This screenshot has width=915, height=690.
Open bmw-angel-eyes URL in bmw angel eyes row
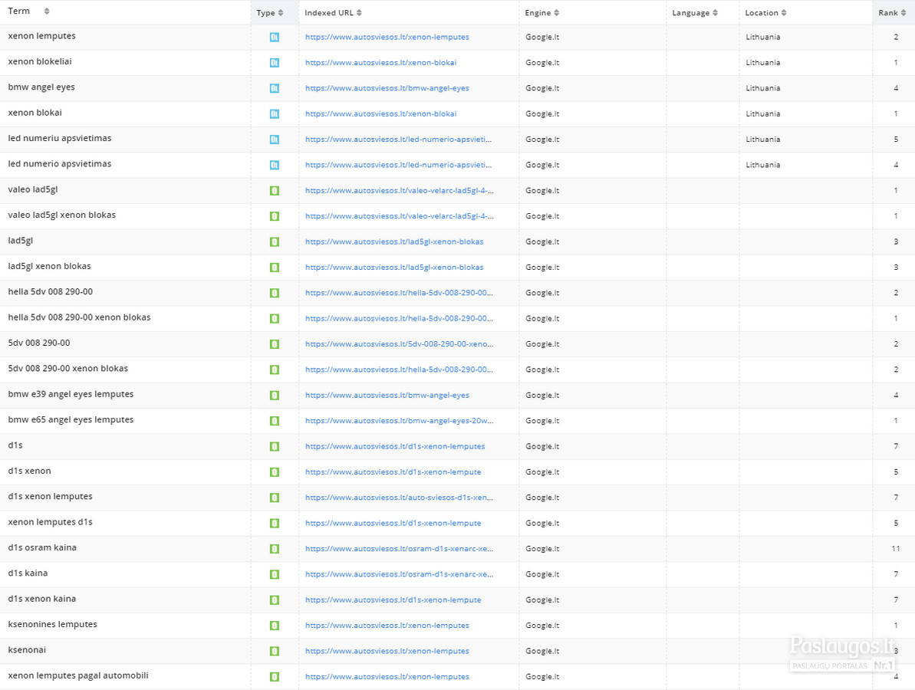pyautogui.click(x=387, y=88)
